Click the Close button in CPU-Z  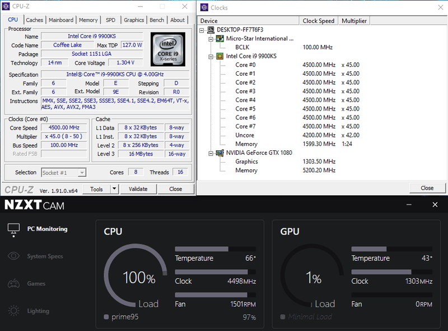coord(176,189)
